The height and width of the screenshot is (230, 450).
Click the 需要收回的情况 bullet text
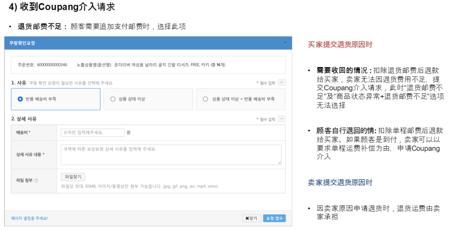tap(380, 88)
